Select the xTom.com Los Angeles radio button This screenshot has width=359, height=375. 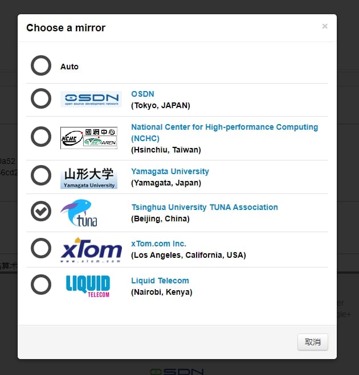(41, 248)
